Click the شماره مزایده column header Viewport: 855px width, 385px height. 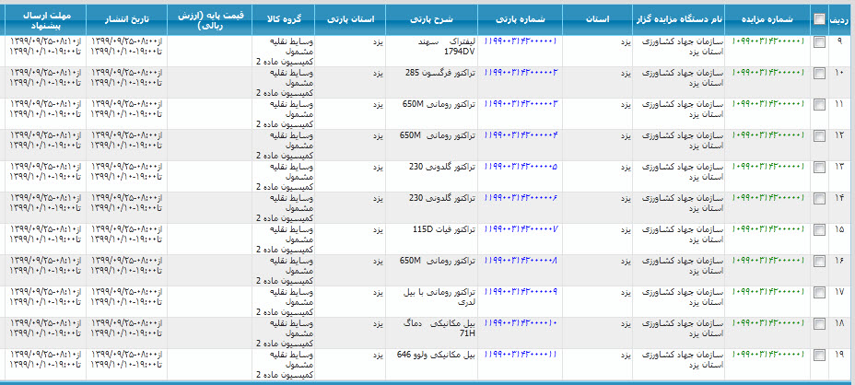pos(767,18)
